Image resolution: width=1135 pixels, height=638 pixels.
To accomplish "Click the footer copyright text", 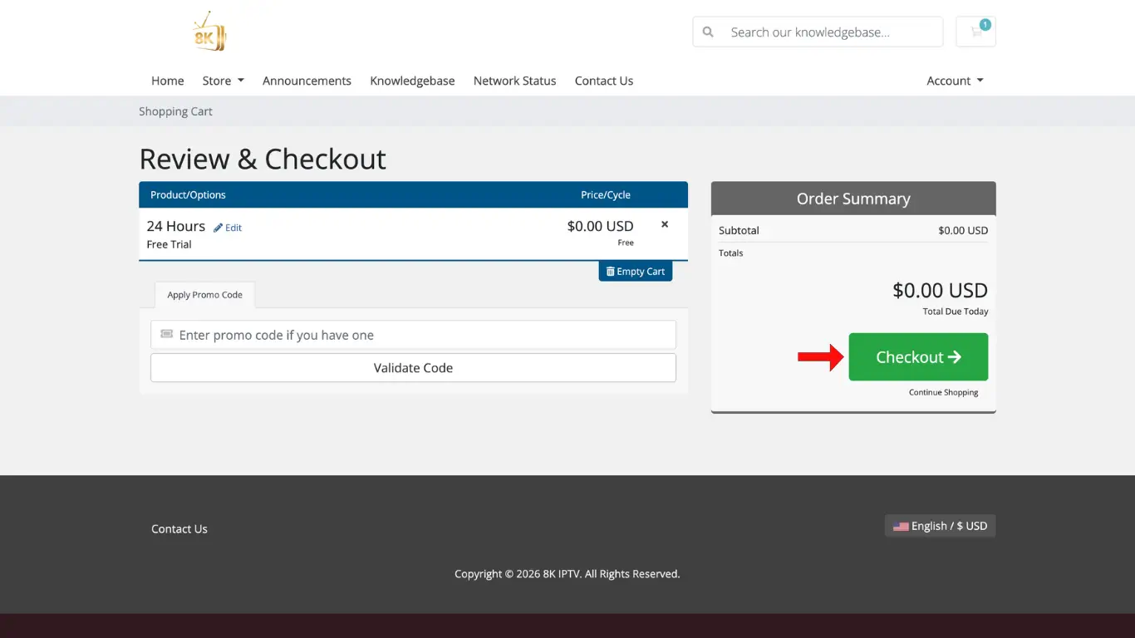I will 567,574.
